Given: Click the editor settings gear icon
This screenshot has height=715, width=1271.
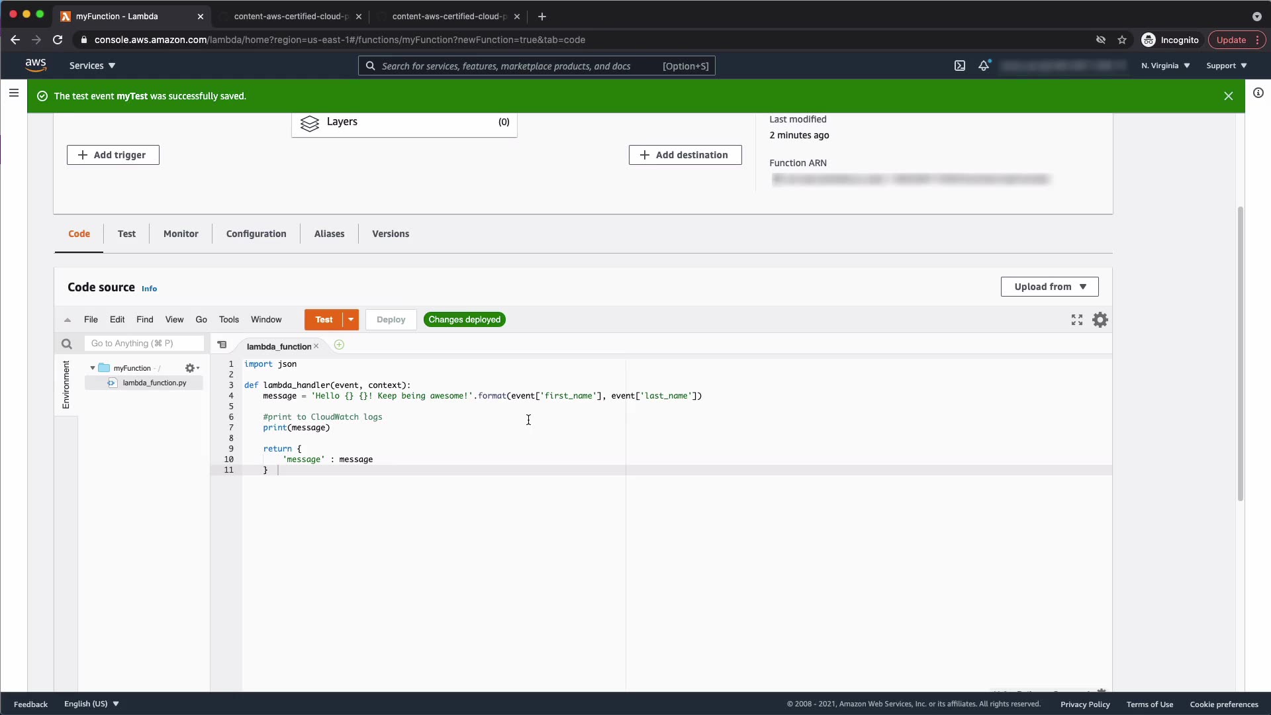Looking at the screenshot, I should [x=1100, y=320].
